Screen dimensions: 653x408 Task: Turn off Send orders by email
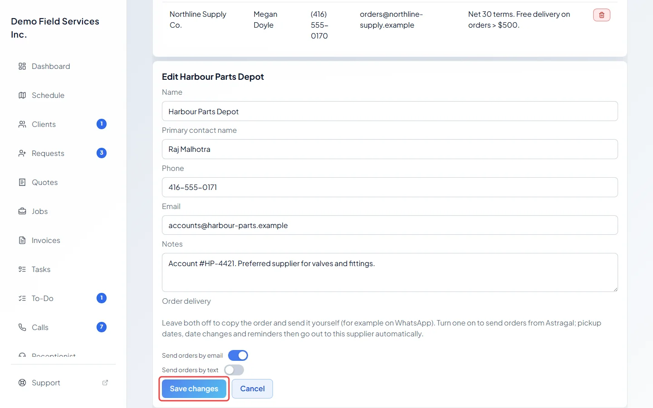238,355
